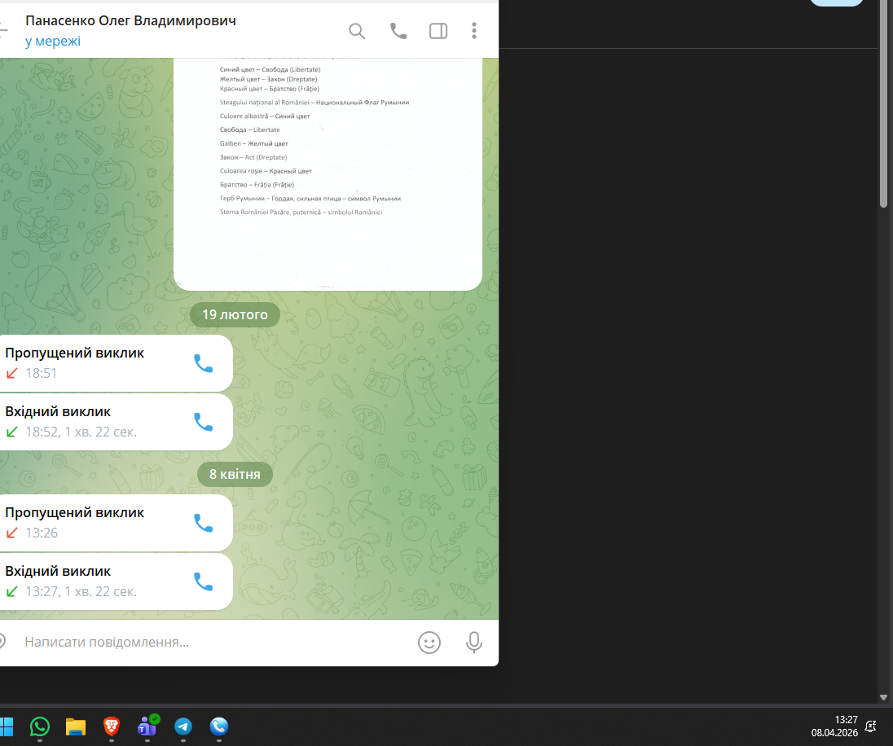
Task: Open the attachment icon beside message field
Action: tap(2, 642)
